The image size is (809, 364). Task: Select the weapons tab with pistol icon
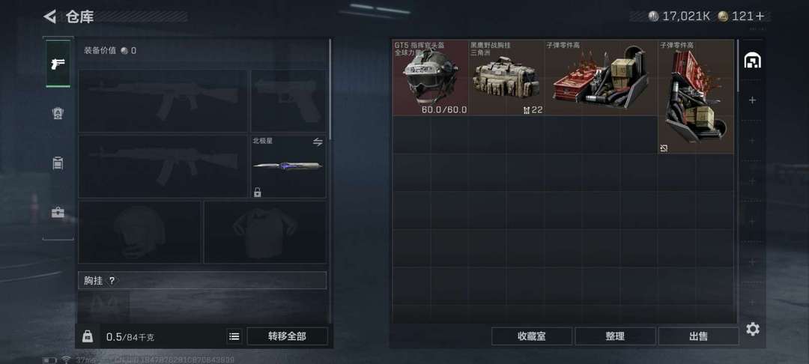(58, 64)
